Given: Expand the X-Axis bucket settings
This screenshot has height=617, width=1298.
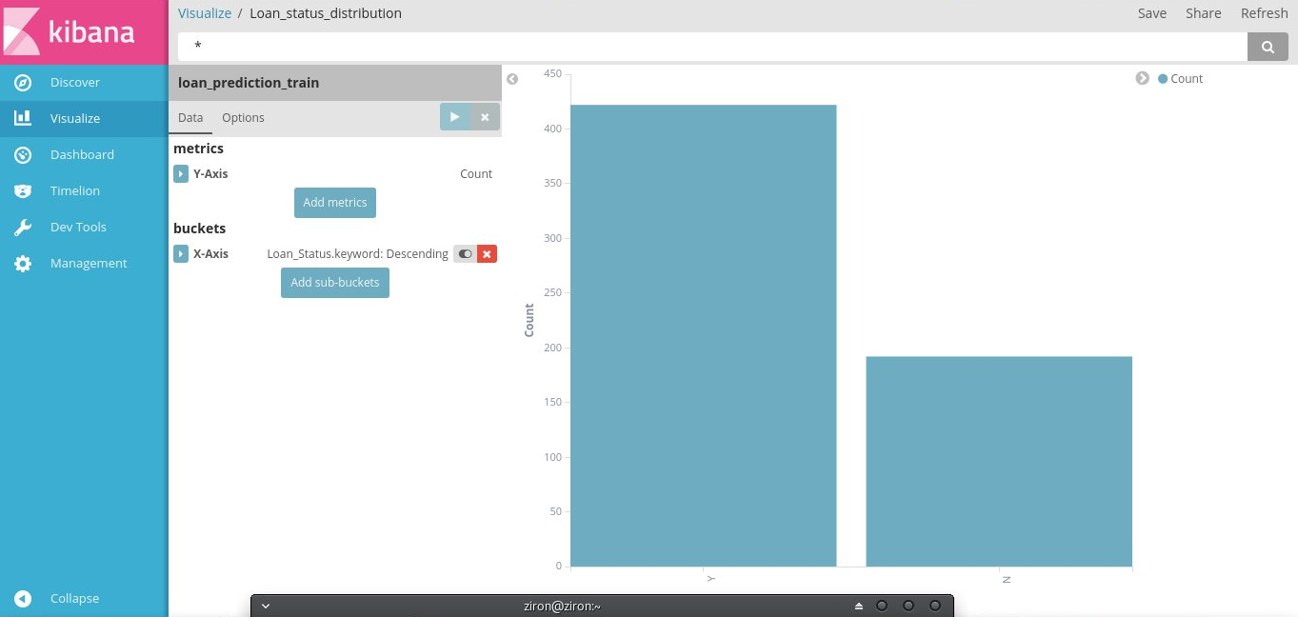Looking at the screenshot, I should coord(181,254).
